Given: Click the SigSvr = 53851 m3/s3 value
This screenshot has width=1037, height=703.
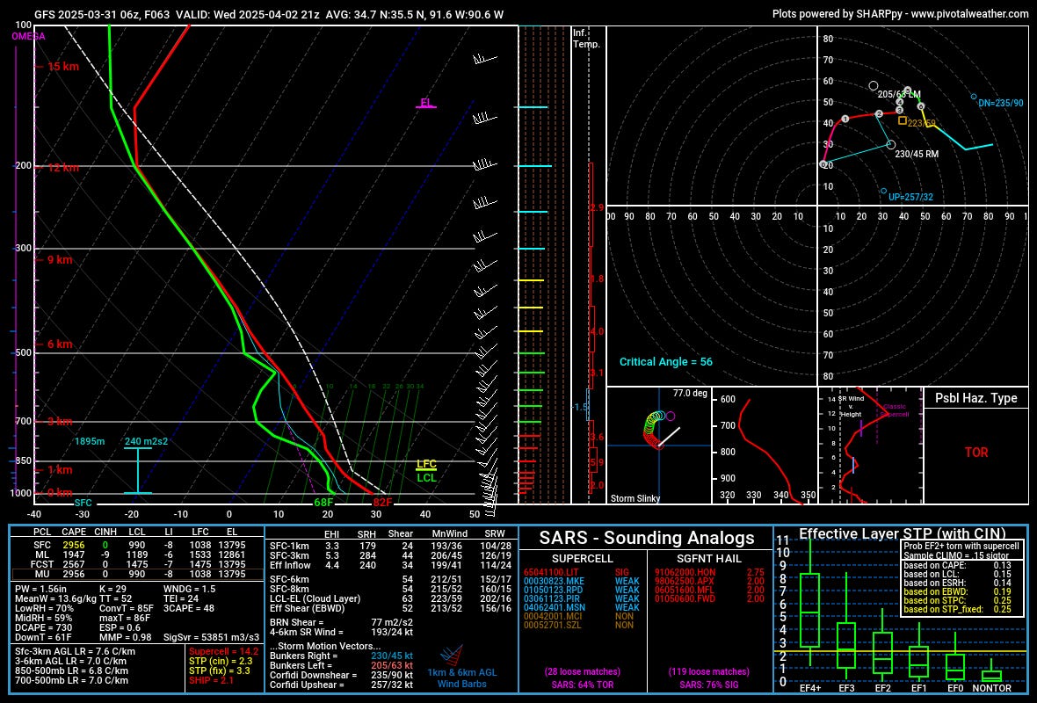Looking at the screenshot, I should pos(211,637).
